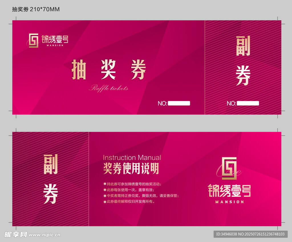The image size is (292, 242).
Task: Click the white NO: number field on the front stub
Action: 248,103
